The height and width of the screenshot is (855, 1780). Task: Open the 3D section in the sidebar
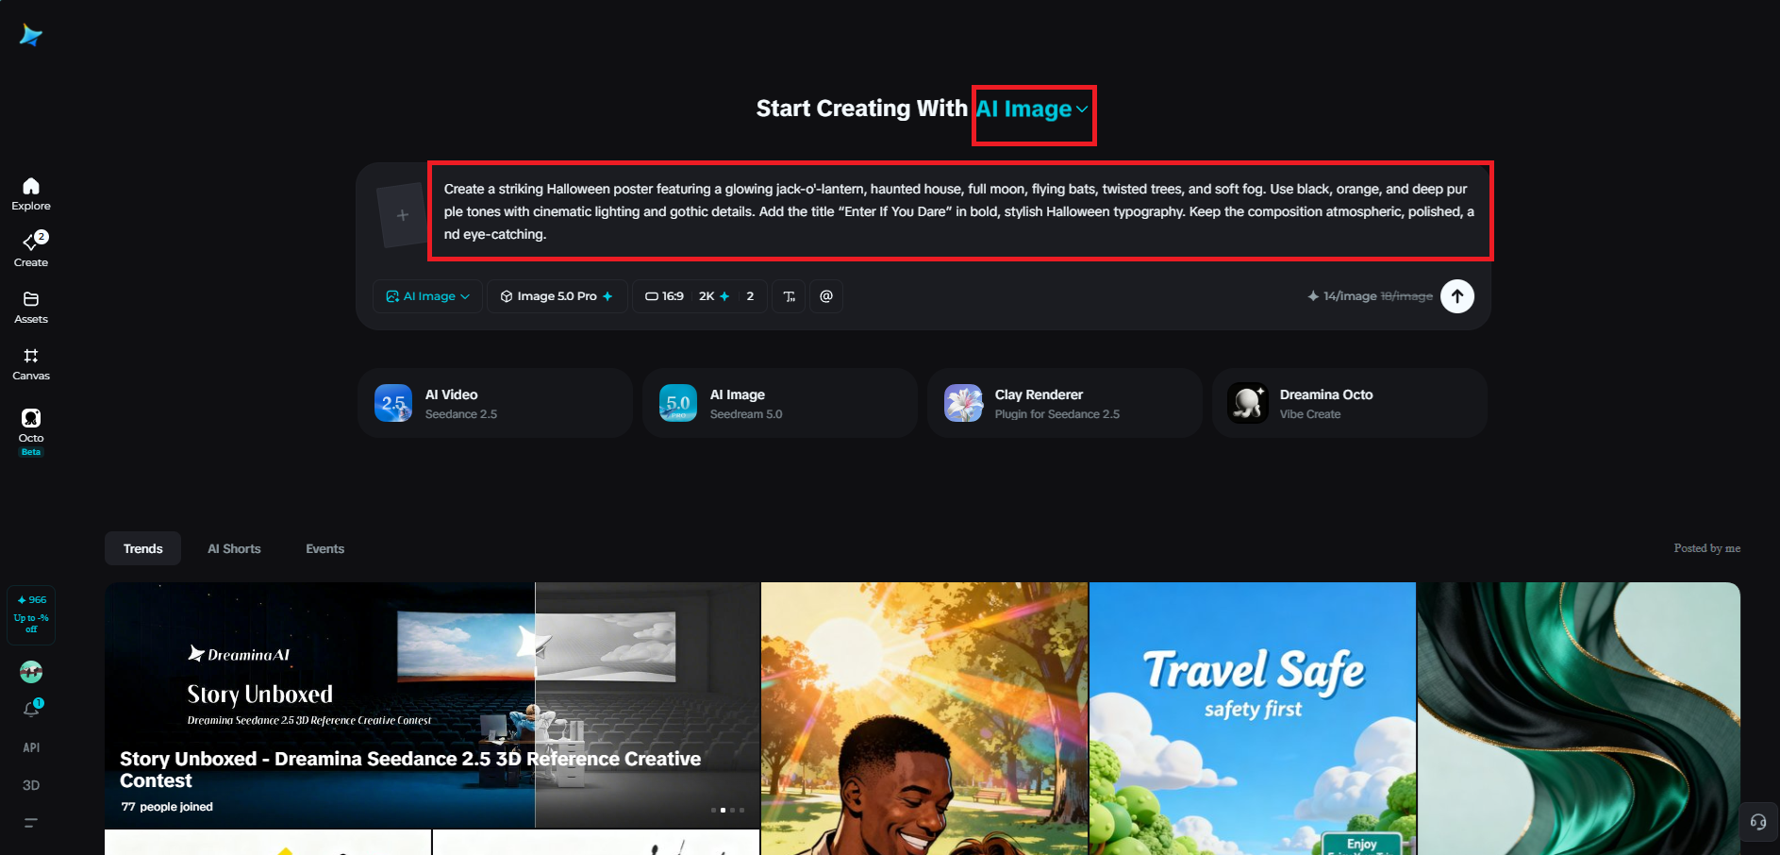tap(31, 785)
